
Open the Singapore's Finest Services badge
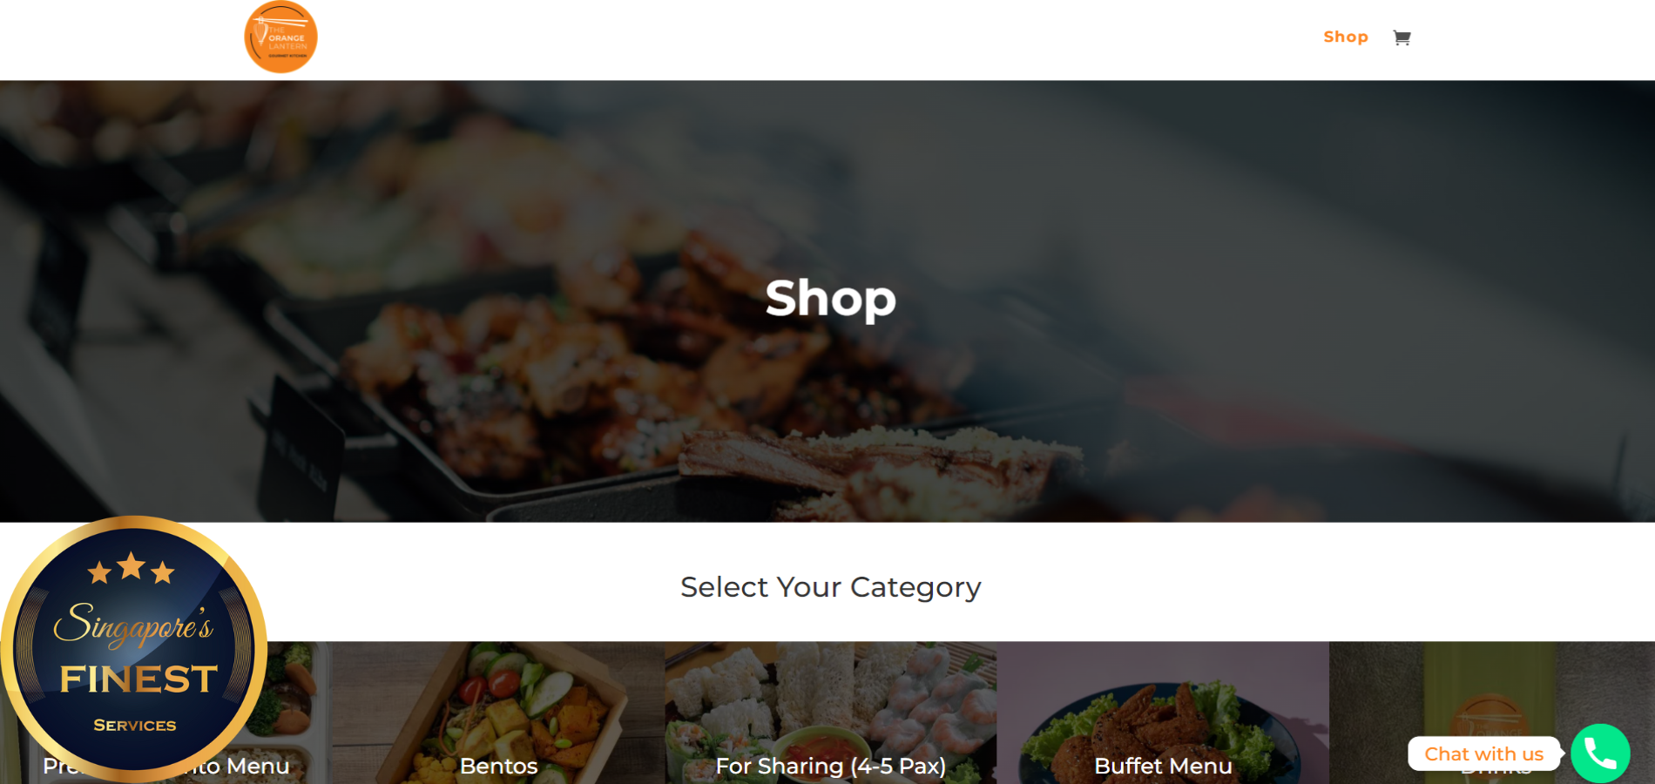click(134, 648)
